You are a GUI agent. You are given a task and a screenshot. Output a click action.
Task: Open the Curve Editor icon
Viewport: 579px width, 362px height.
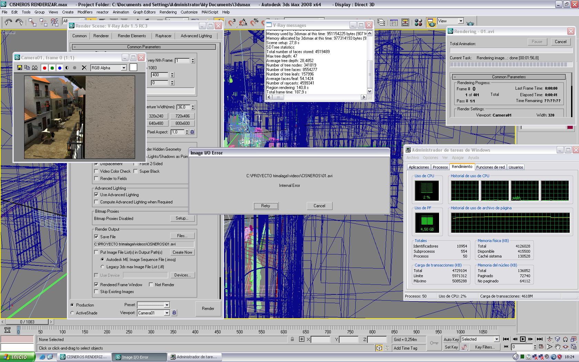(394, 22)
